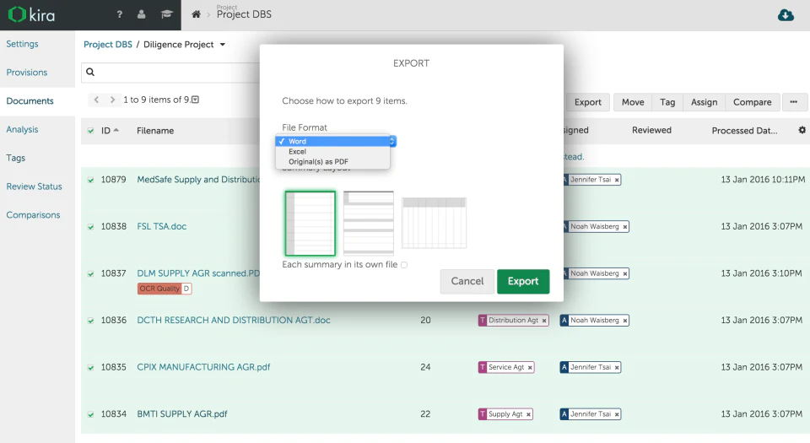Toggle select-all checkbox in table header
The height and width of the screenshot is (443, 810).
[90, 131]
